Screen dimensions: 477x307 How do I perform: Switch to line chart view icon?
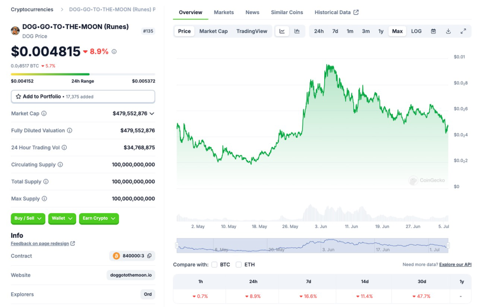(282, 31)
